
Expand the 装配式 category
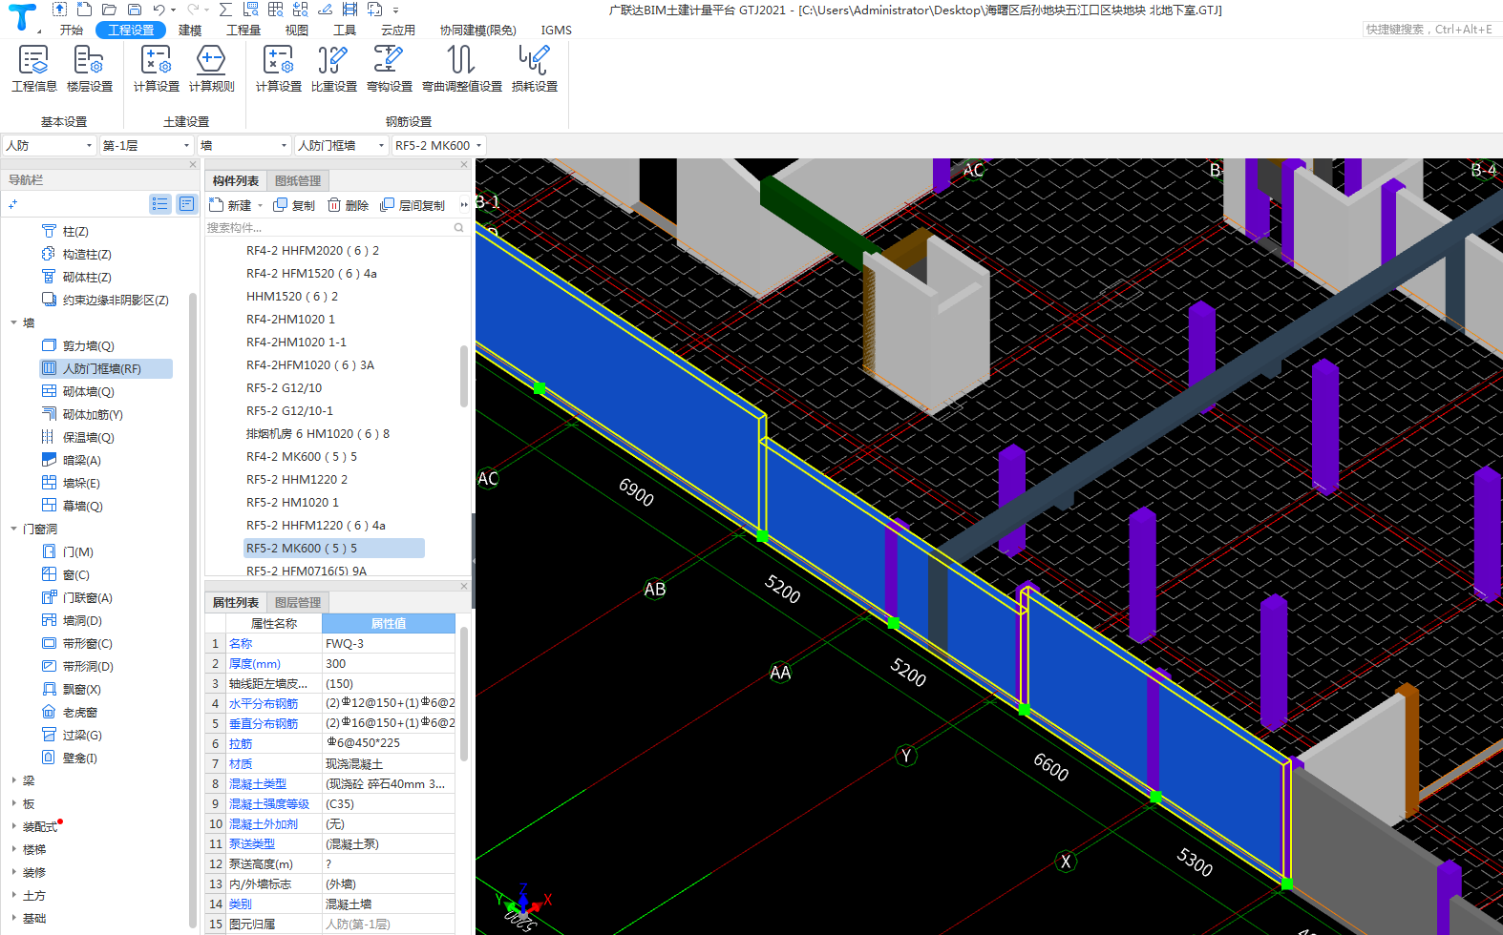pyautogui.click(x=13, y=826)
